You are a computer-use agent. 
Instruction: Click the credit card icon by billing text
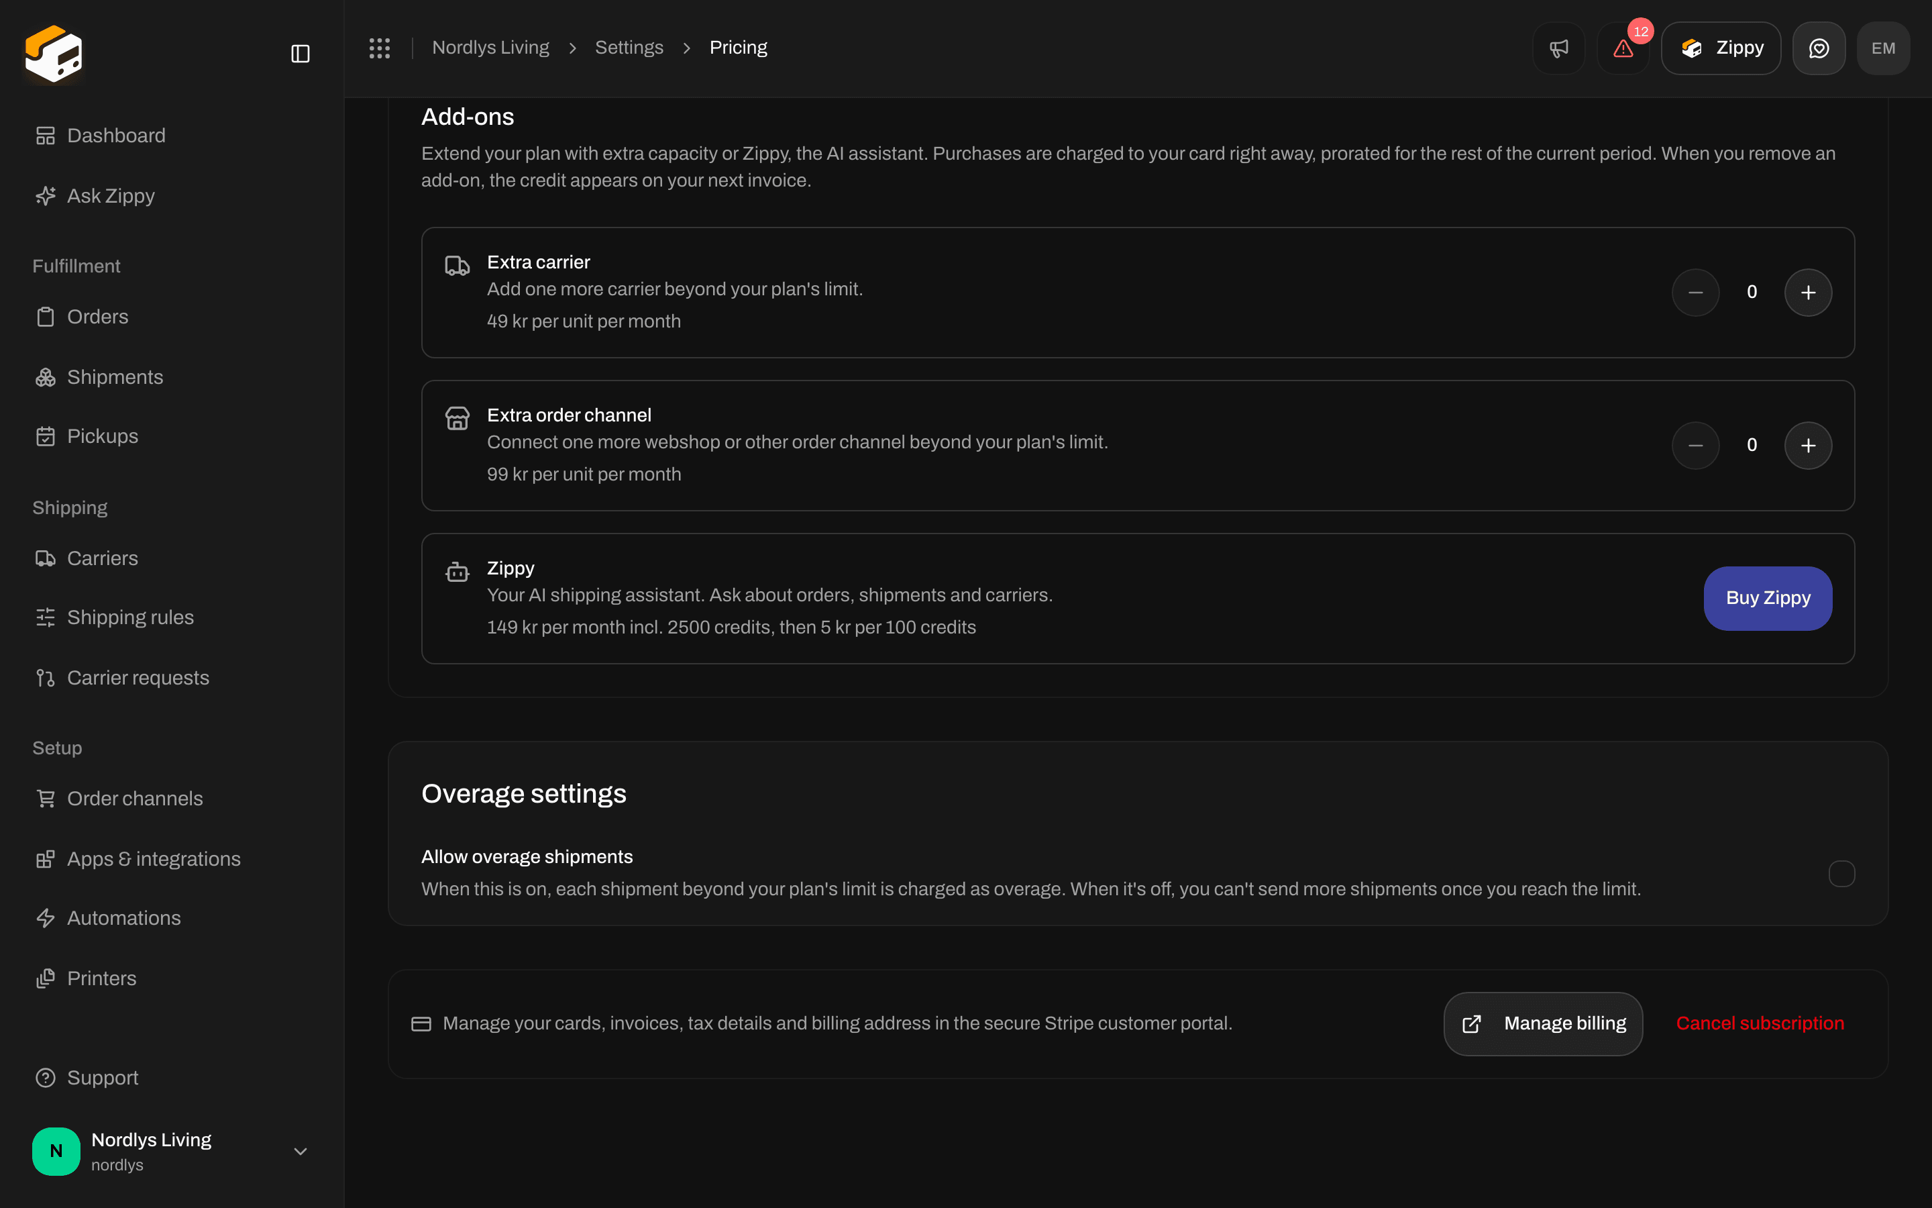421,1023
